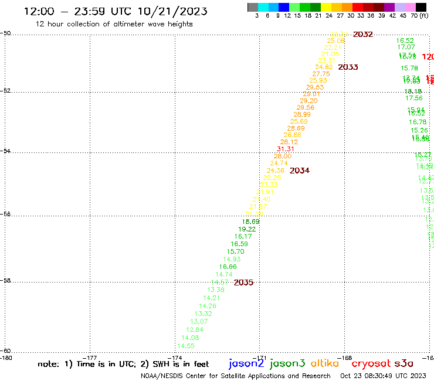Click the yellow 22.28 value
This screenshot has width=434, height=381.
[272, 178]
